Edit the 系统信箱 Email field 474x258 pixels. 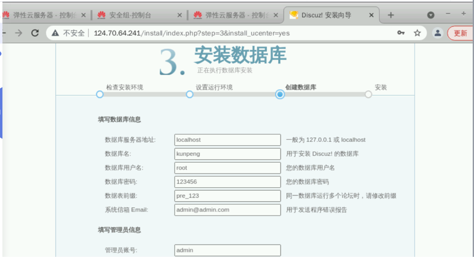point(227,210)
